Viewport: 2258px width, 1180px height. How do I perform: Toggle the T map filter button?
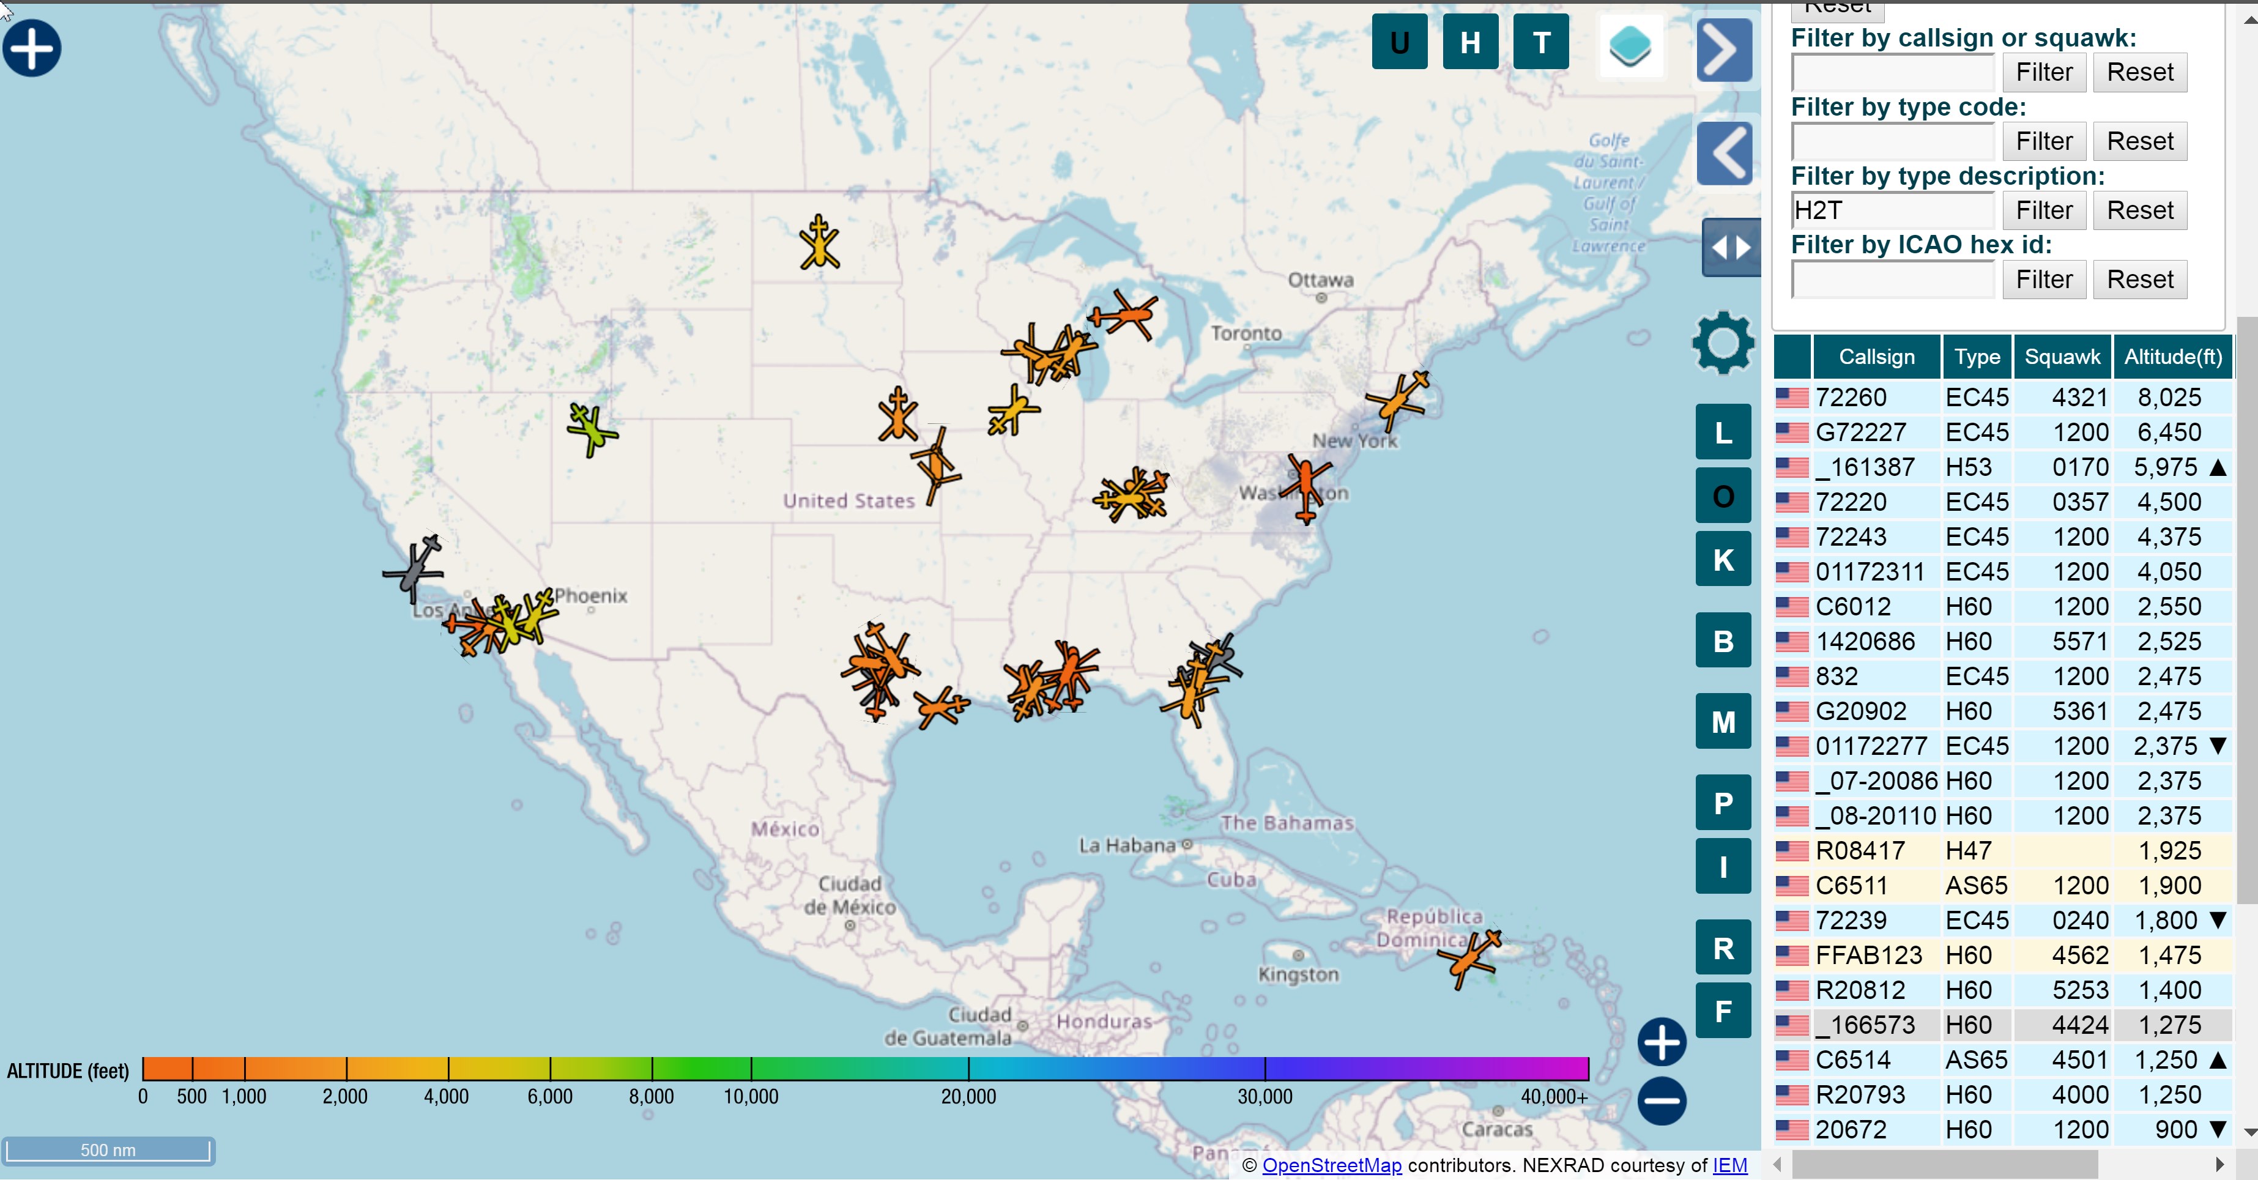point(1541,41)
